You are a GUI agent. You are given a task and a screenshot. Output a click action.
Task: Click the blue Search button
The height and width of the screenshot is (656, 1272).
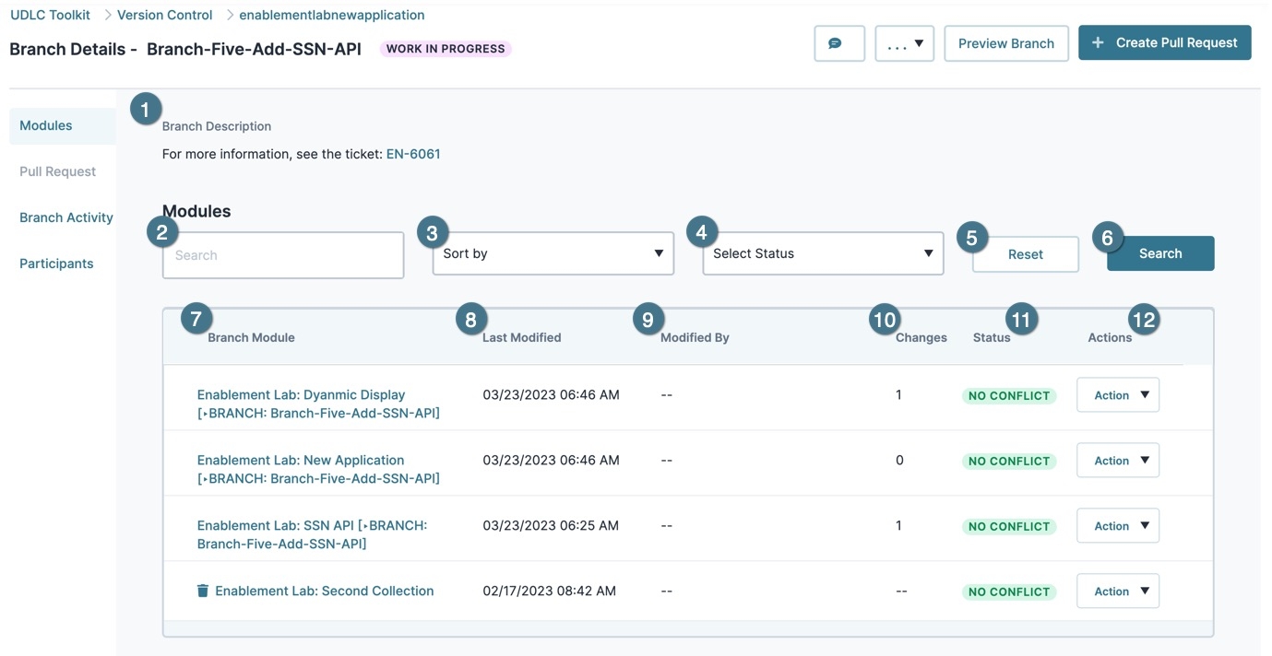(x=1160, y=253)
